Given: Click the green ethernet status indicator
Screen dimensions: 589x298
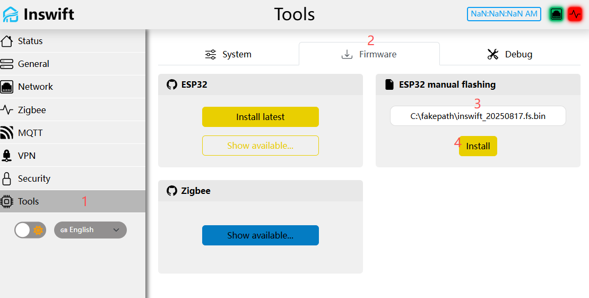Looking at the screenshot, I should [556, 14].
